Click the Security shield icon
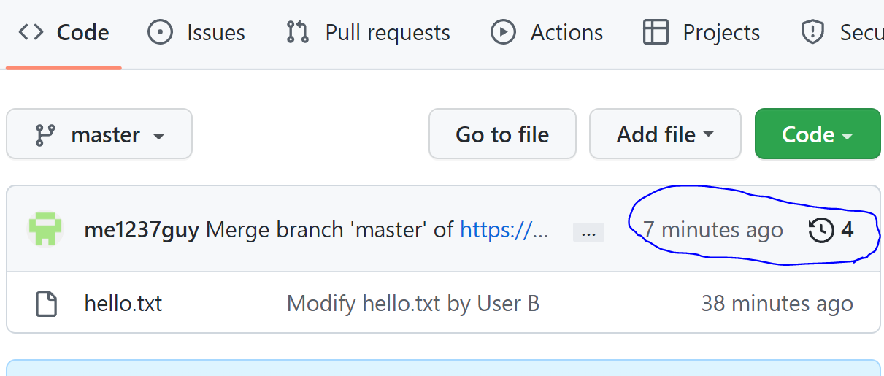Viewport: 884px width, 376px height. tap(812, 32)
